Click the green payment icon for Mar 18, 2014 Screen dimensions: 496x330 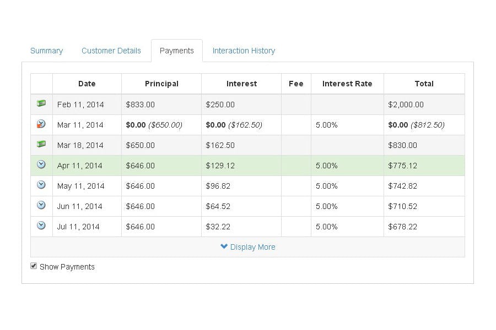pos(41,144)
